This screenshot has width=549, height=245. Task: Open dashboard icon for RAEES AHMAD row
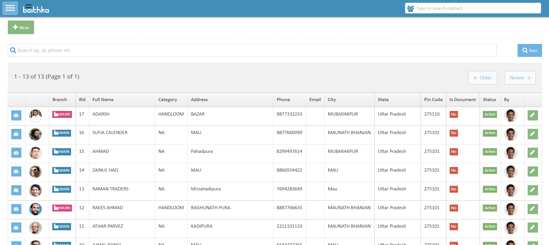[16, 209]
